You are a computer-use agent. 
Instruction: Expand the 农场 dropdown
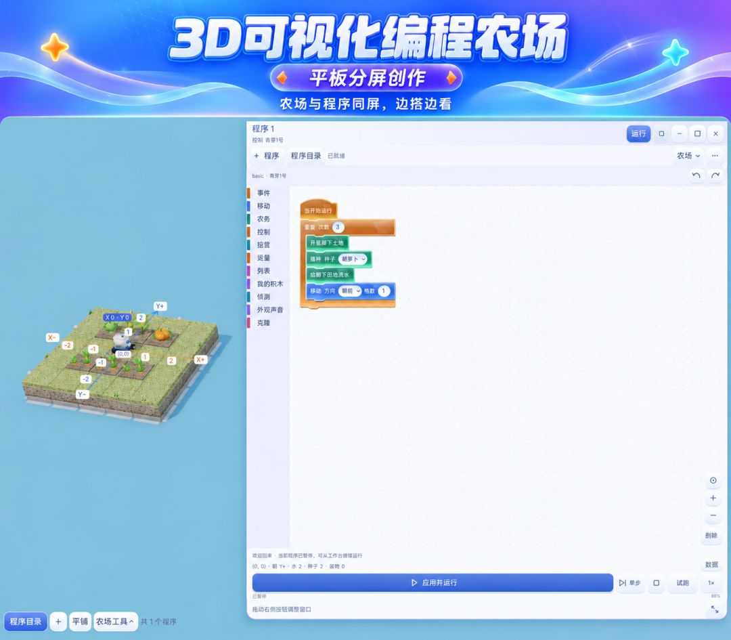point(688,156)
